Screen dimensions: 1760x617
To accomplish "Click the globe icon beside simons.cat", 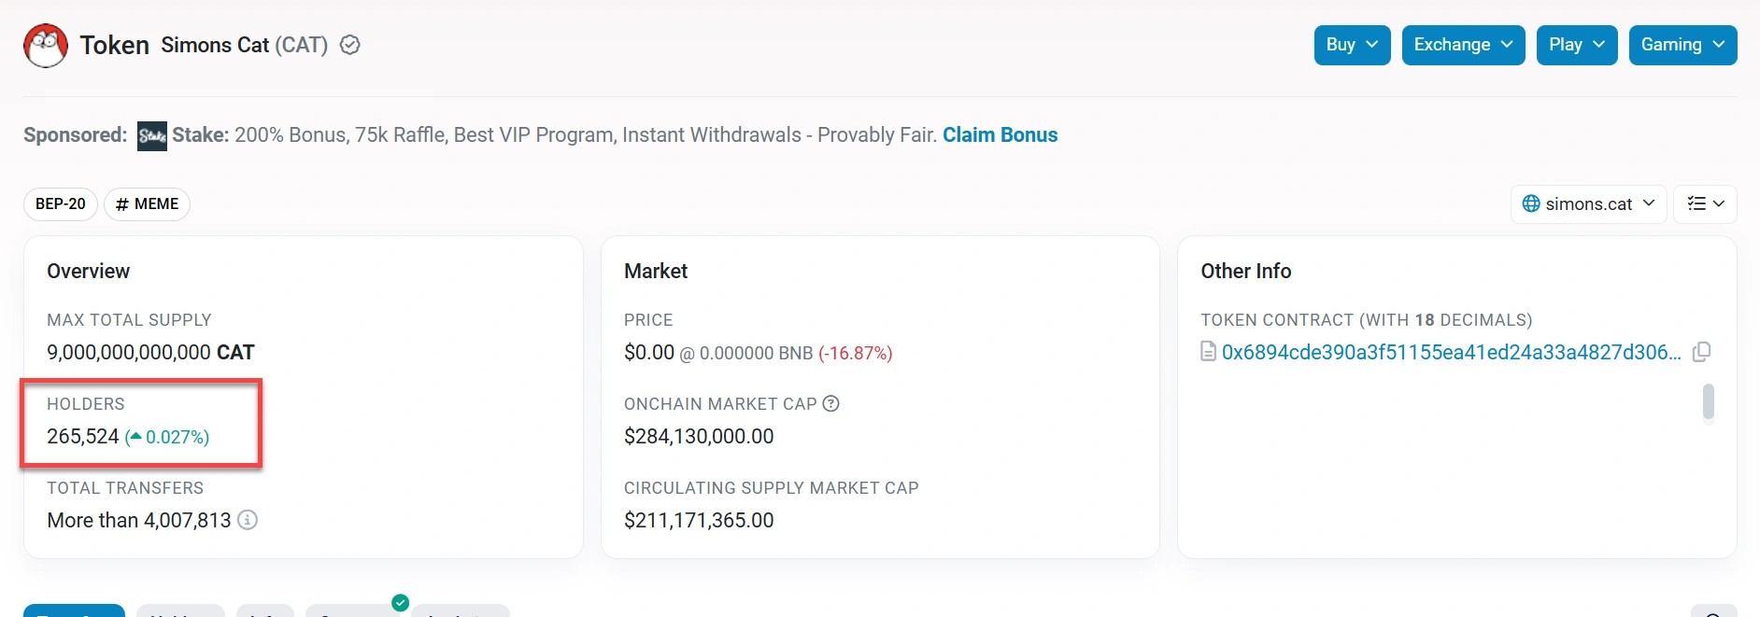I will point(1531,203).
